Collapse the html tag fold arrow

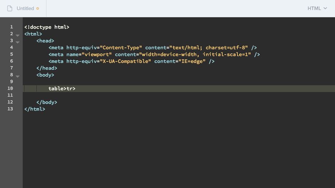[x=18, y=36]
